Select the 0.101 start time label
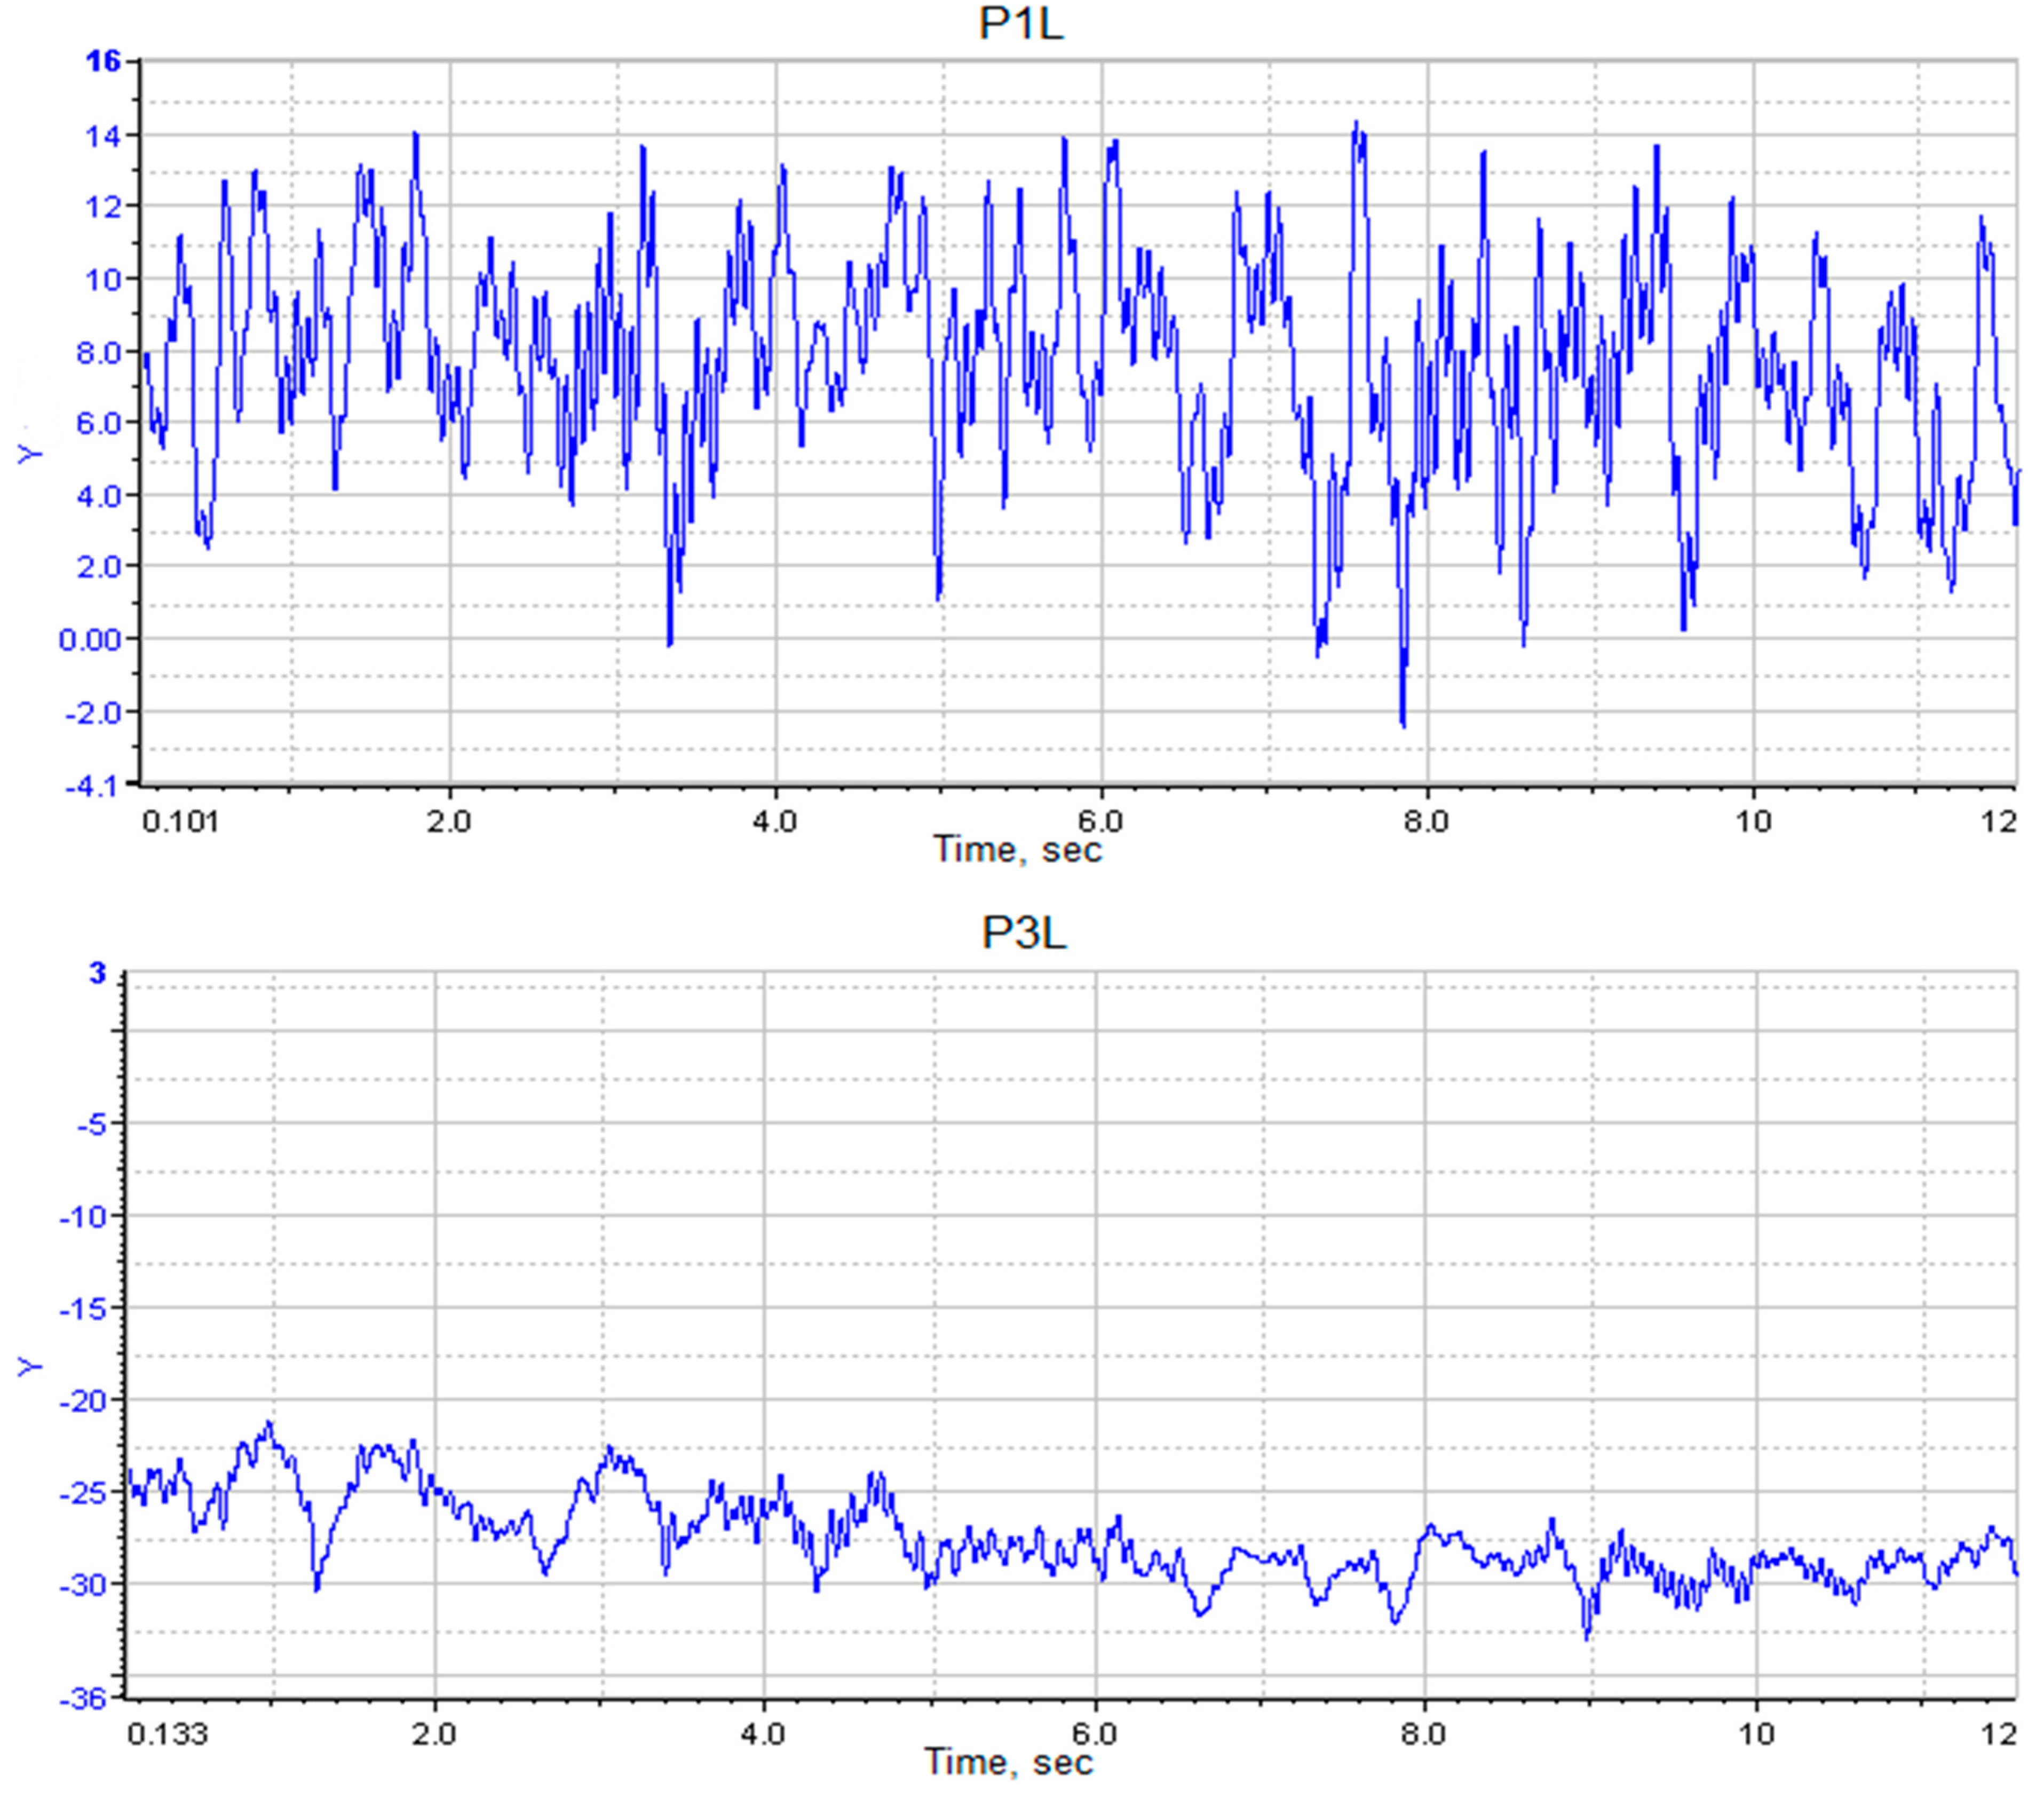This screenshot has height=1814, width=2044. pyautogui.click(x=180, y=822)
